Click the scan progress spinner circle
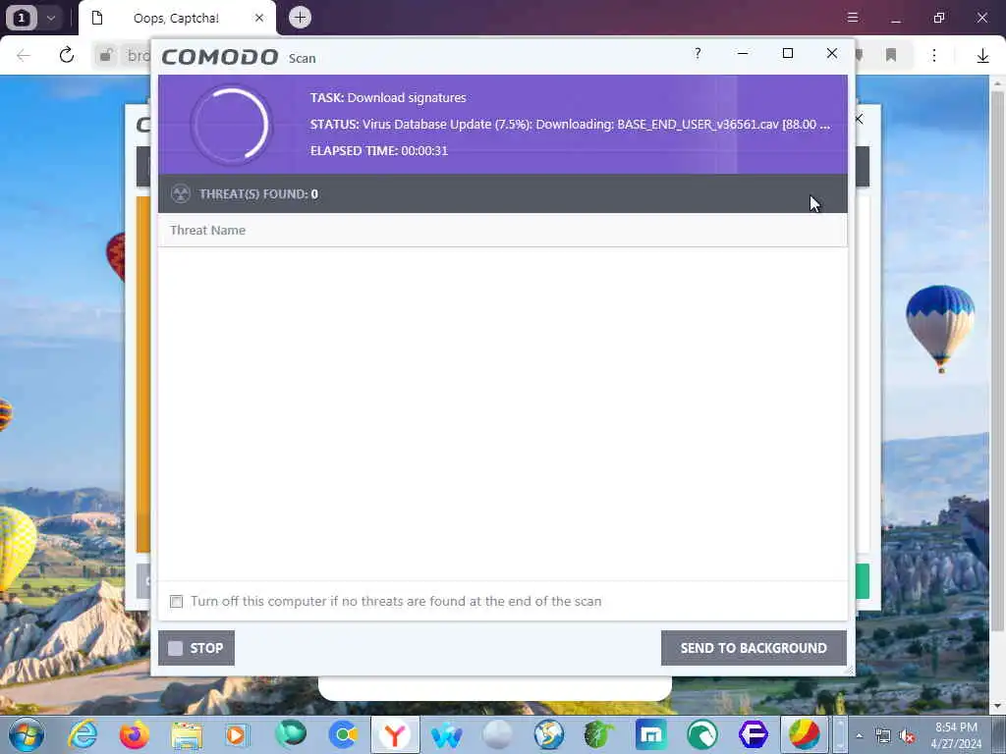This screenshot has width=1006, height=754. [x=232, y=125]
